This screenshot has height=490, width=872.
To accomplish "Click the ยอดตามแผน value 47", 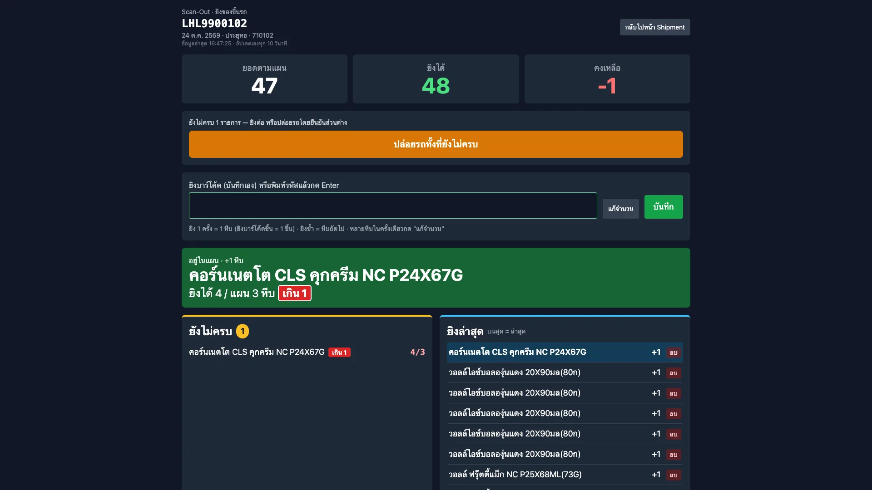I will [x=264, y=86].
